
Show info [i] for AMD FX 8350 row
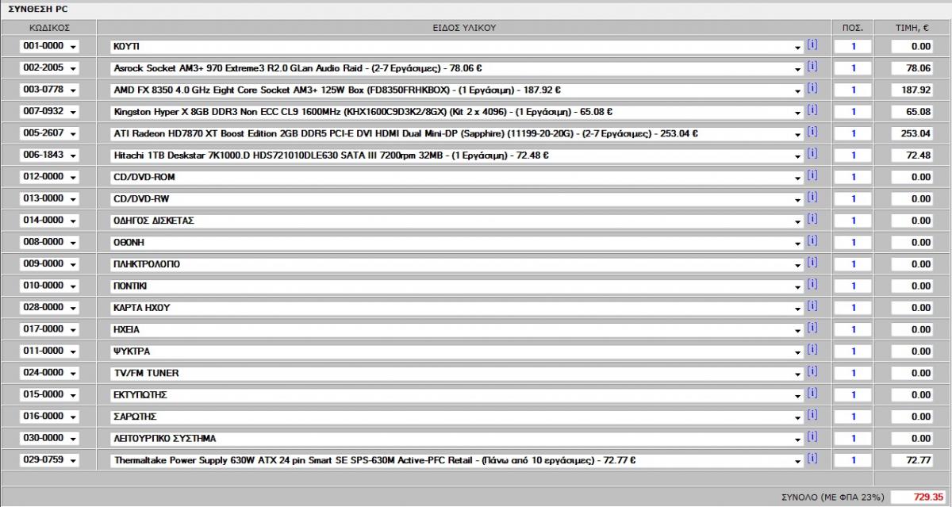pos(812,89)
